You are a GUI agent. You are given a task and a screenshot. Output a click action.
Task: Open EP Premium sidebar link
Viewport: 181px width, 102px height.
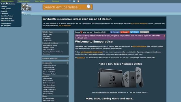pos(47,39)
